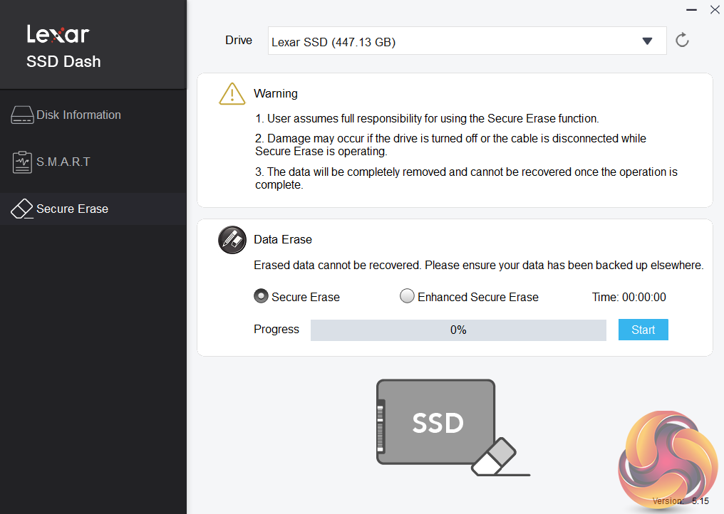The height and width of the screenshot is (514, 724).
Task: Click the Data Erase heading text
Action: tap(283, 239)
